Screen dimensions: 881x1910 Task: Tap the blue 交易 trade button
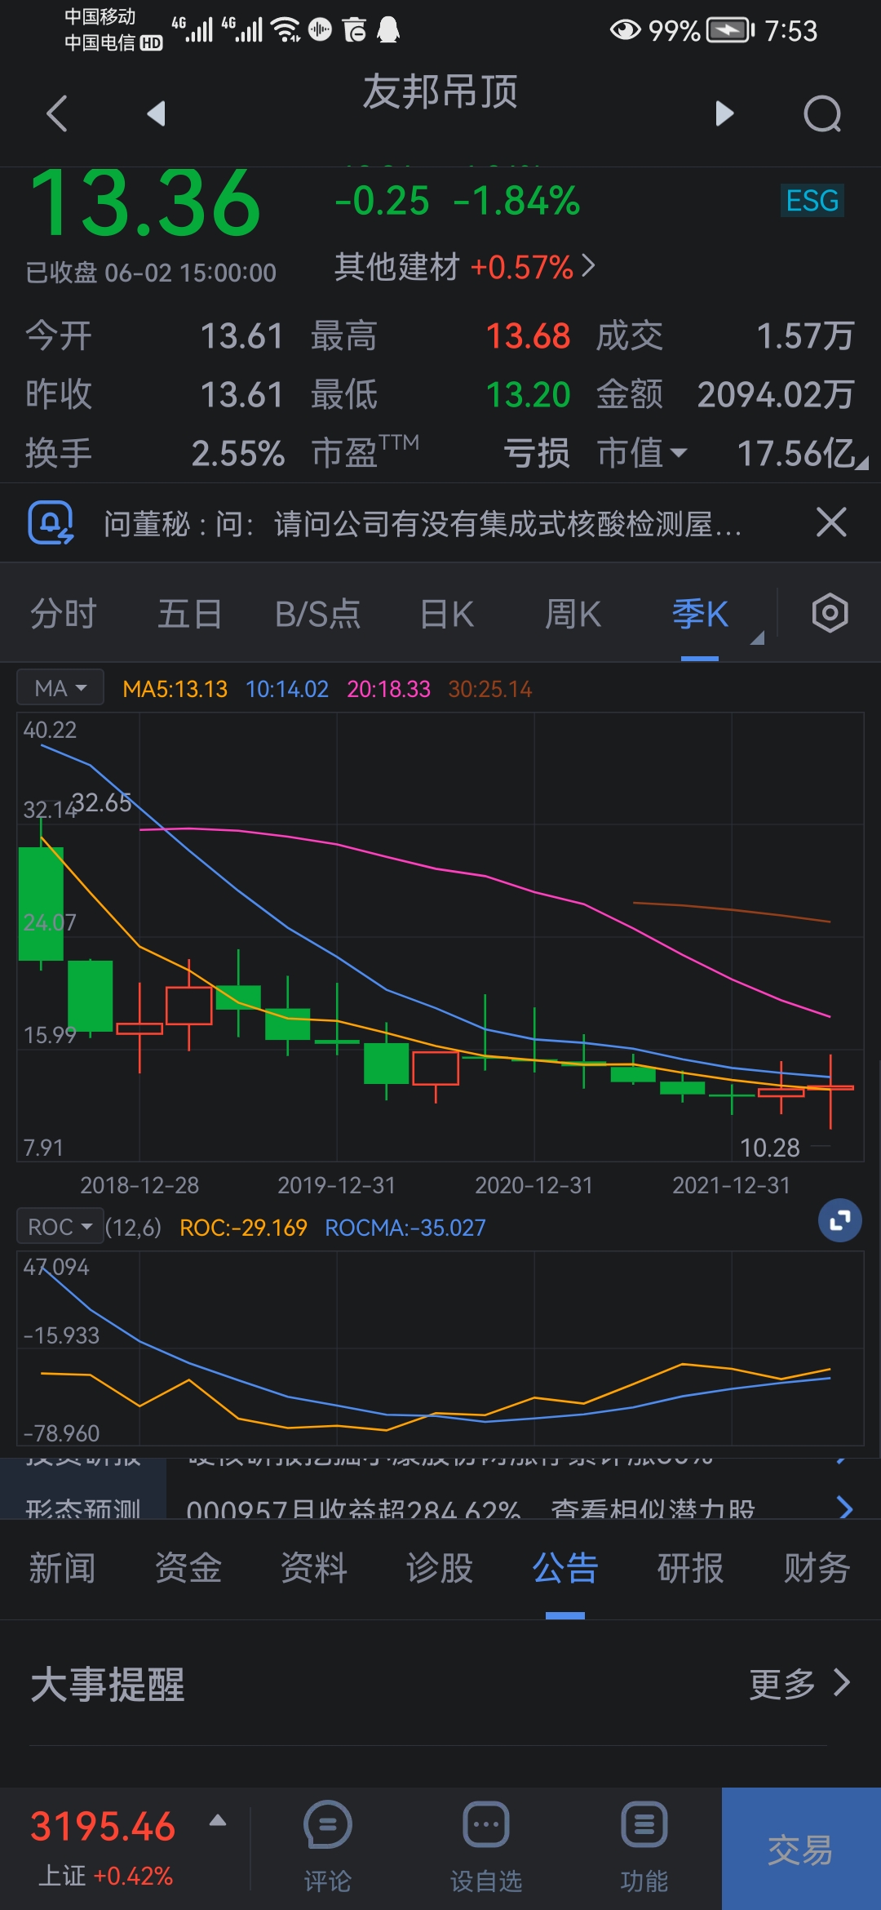[x=801, y=1849]
